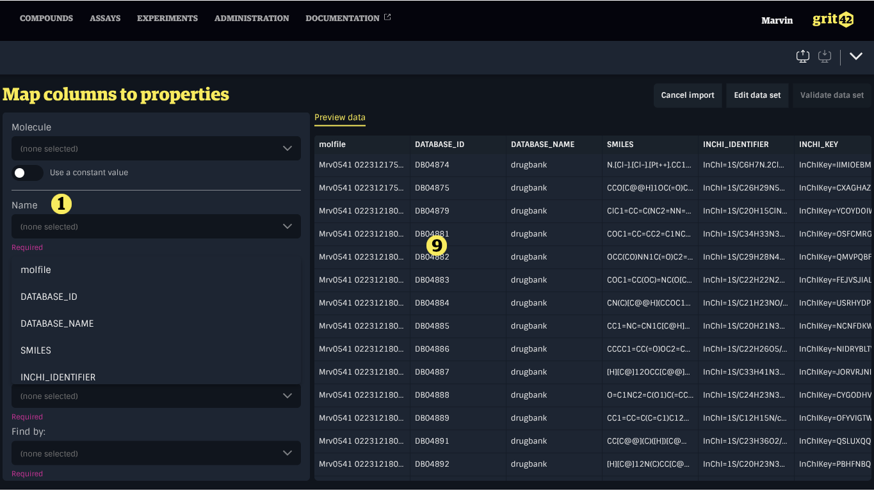Click InChI cell starting InChI=1S/C34H33N3
The width and height of the screenshot is (874, 491).
coord(746,234)
